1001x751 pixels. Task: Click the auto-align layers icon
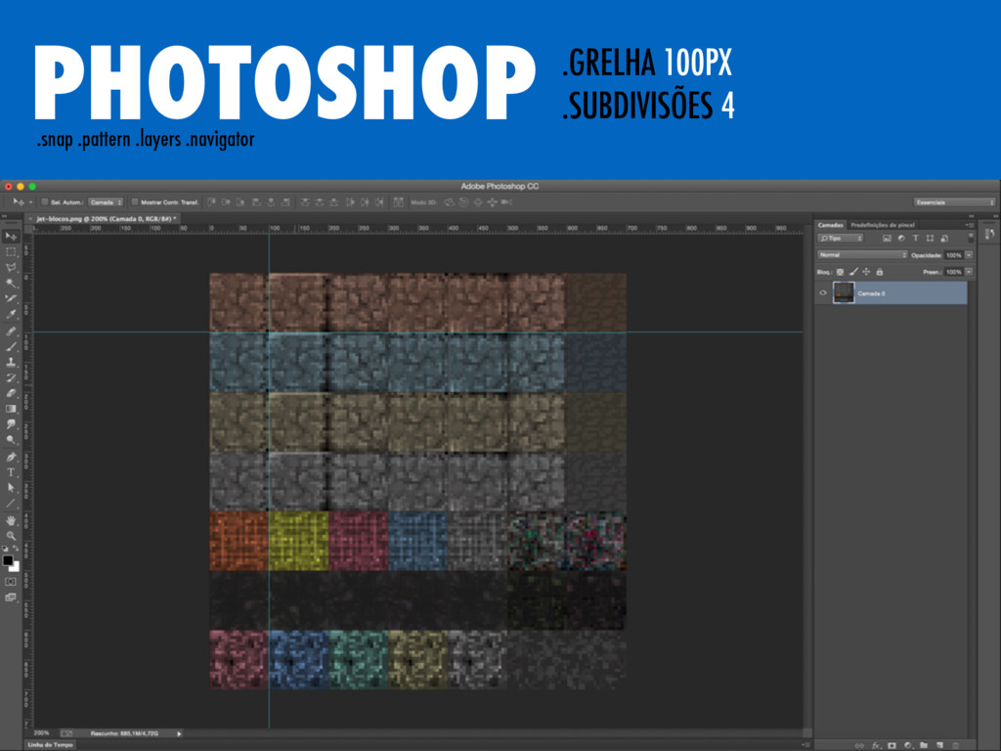click(399, 201)
